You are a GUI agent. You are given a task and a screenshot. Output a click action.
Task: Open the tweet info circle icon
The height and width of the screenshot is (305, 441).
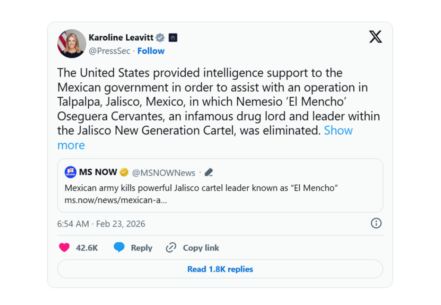click(x=376, y=223)
